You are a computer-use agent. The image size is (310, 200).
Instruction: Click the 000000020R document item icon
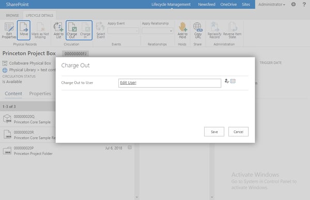click(7, 134)
